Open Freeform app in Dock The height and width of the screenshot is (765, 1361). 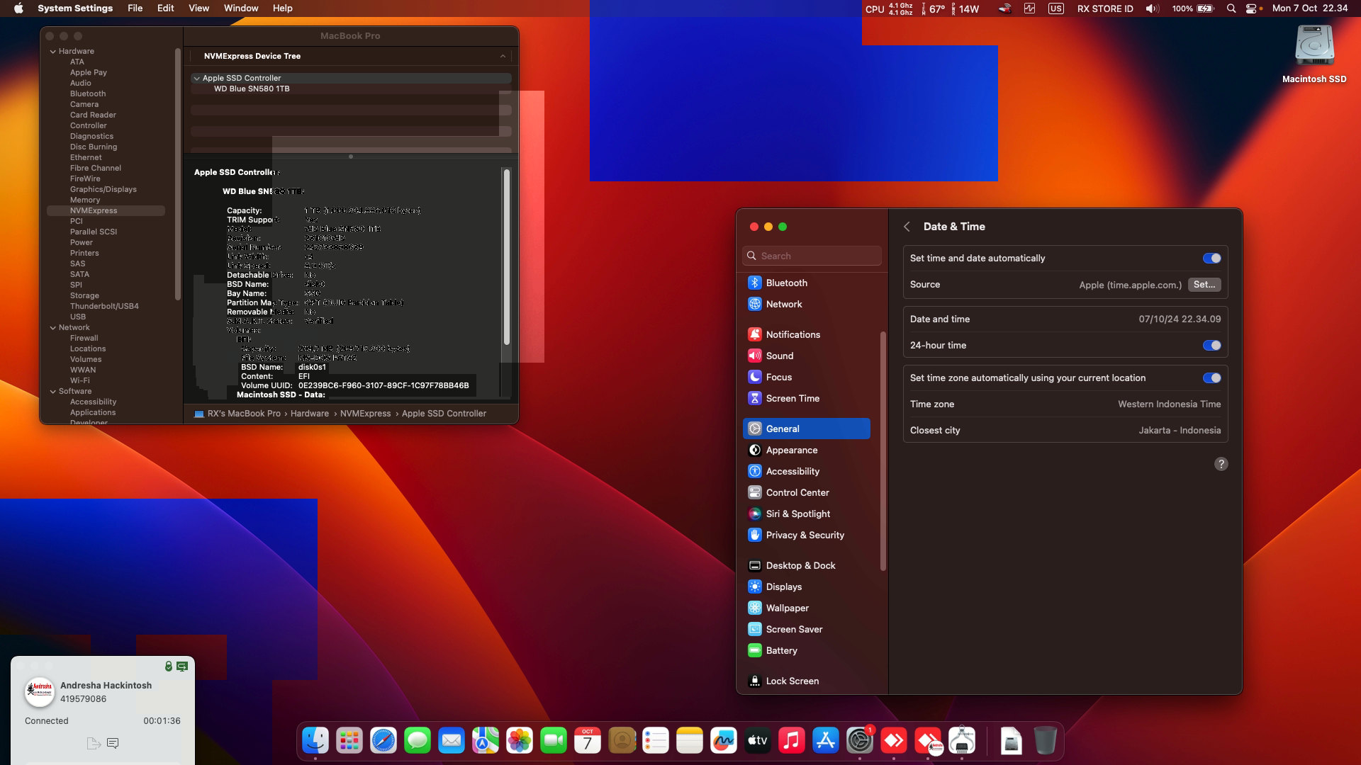click(x=724, y=741)
